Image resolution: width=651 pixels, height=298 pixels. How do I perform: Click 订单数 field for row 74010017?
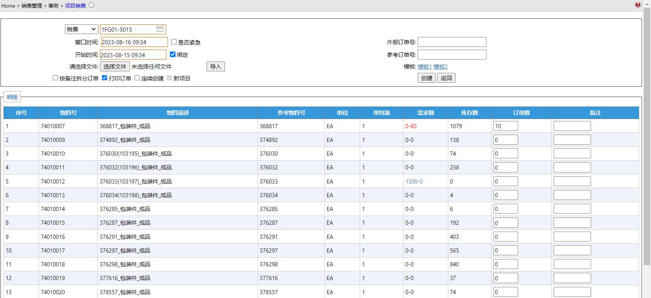(x=506, y=250)
